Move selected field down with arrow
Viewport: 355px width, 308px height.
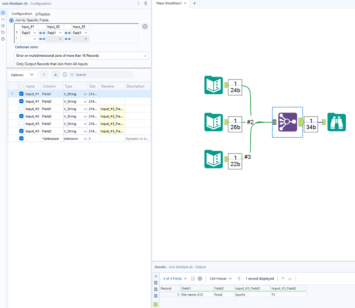pyautogui.click(x=55, y=75)
